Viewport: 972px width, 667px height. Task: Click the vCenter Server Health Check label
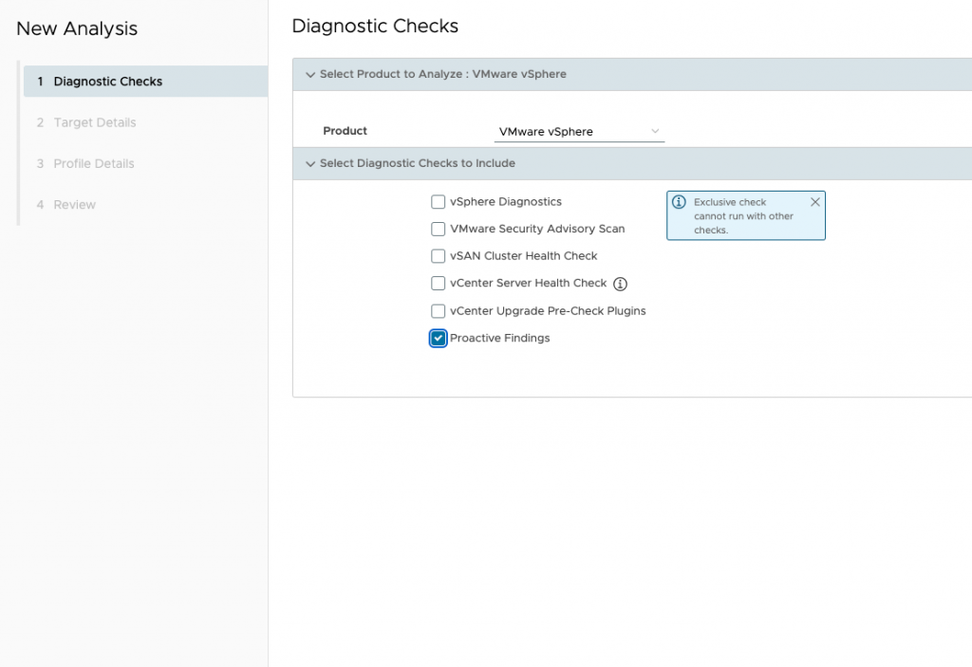528,283
